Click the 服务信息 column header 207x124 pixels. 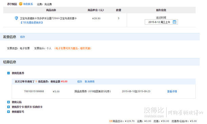(x=161, y=10)
